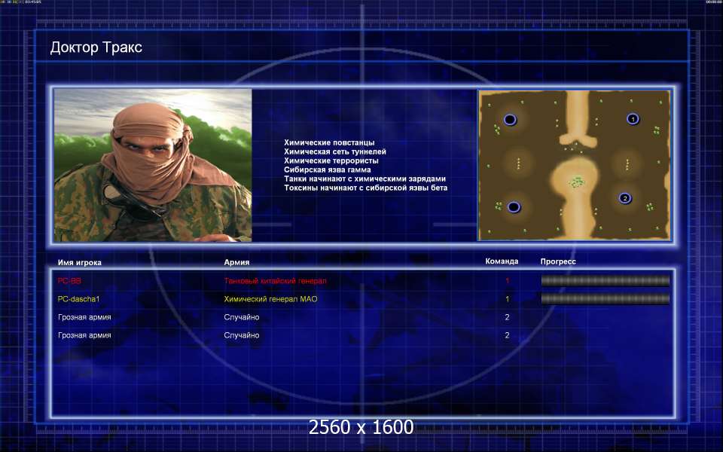
Task: Click "Сибирская язва гамма" feature line
Action: point(328,169)
